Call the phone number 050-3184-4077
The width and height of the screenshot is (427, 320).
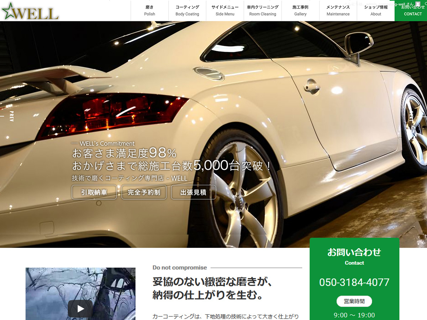tap(354, 282)
